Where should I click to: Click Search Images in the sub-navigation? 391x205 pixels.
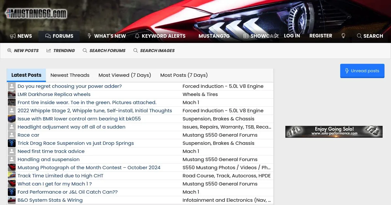(x=154, y=51)
